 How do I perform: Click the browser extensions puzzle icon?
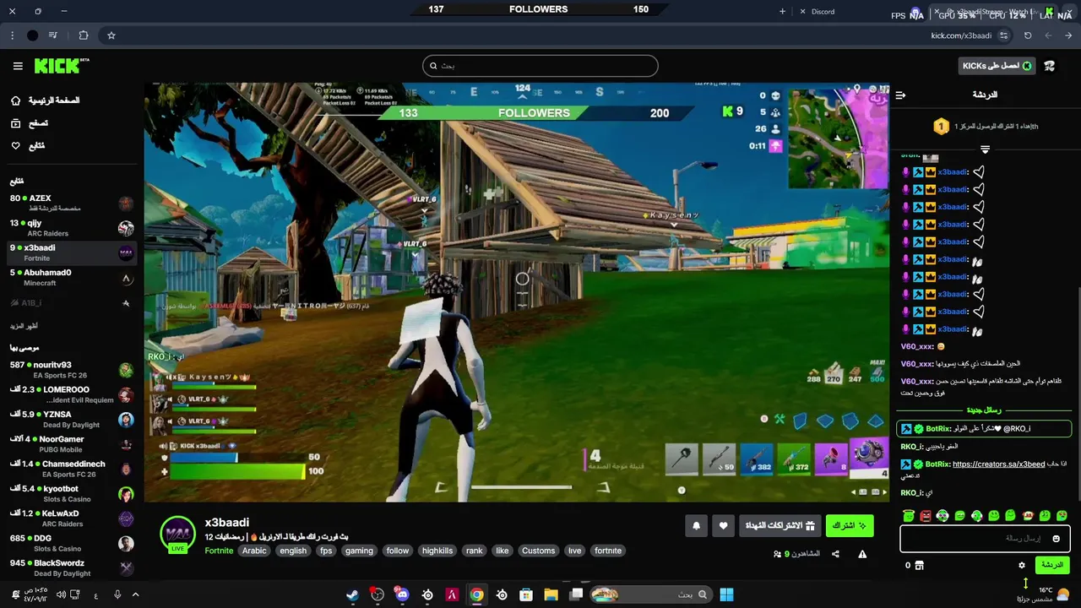(x=83, y=35)
